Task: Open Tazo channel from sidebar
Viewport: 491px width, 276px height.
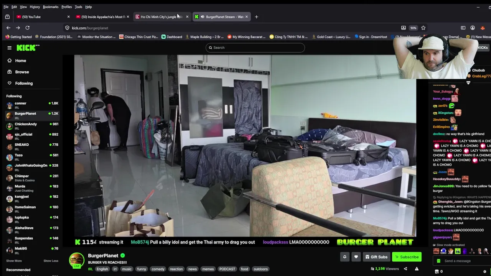Action: [32, 157]
